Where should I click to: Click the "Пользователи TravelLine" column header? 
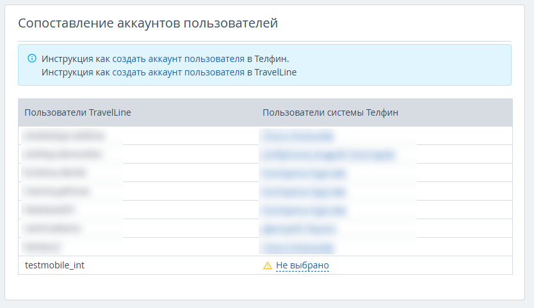[78, 112]
